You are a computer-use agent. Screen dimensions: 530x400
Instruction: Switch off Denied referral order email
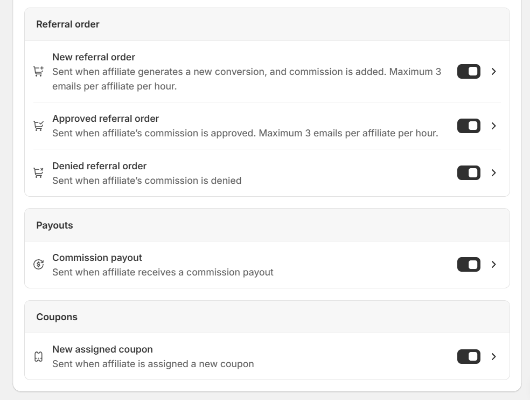pos(469,173)
